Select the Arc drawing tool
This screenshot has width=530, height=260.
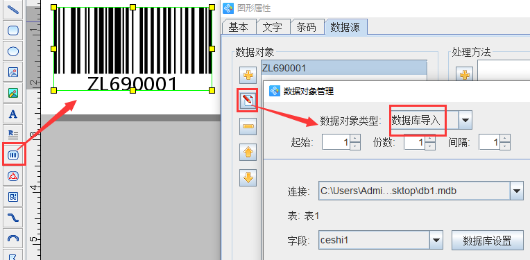tap(13, 239)
